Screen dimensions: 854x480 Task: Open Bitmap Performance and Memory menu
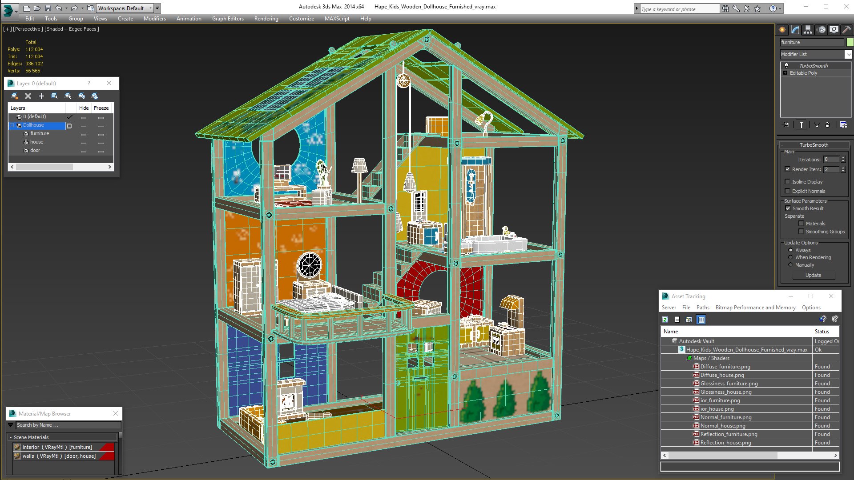point(755,308)
